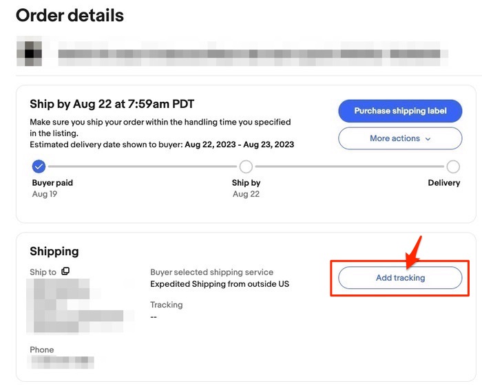The image size is (482, 388).
Task: Click the Purchase shipping label button
Action: click(x=399, y=111)
